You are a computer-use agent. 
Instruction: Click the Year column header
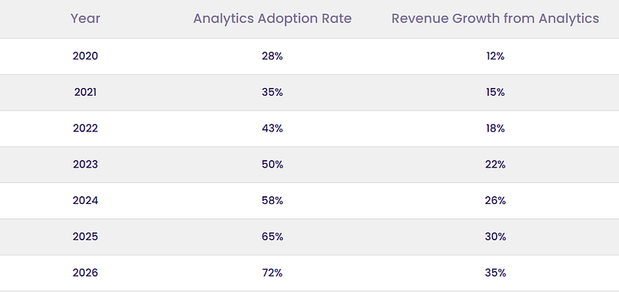(x=85, y=19)
